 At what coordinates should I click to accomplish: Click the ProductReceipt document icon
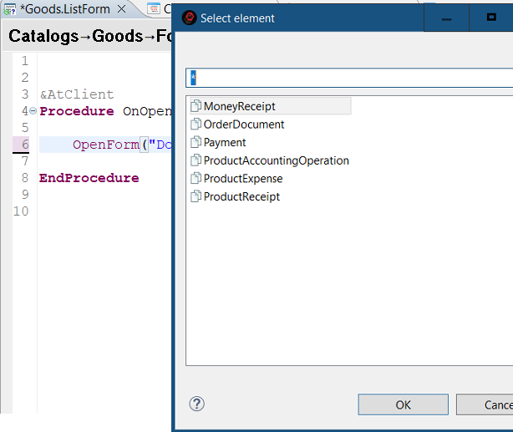coord(196,197)
